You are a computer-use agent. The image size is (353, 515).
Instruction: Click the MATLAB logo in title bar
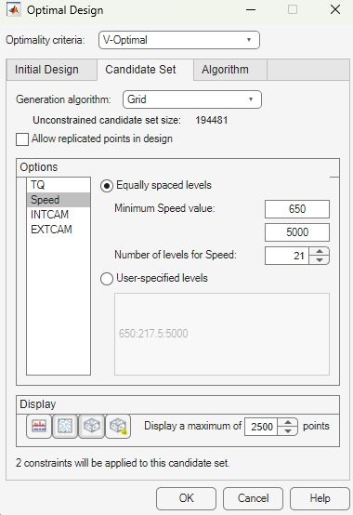click(13, 10)
